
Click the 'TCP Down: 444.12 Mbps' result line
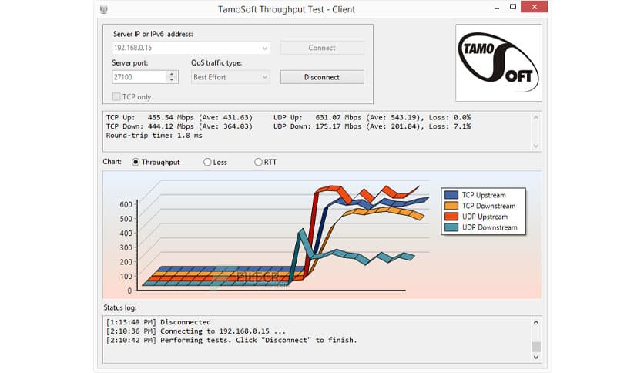[179, 126]
